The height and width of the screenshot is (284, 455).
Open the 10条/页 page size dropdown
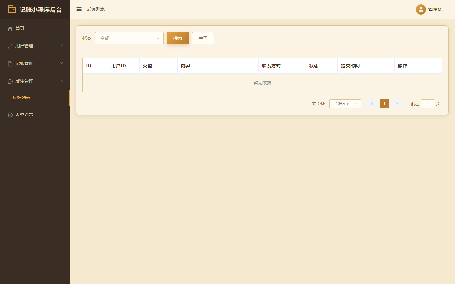click(345, 104)
